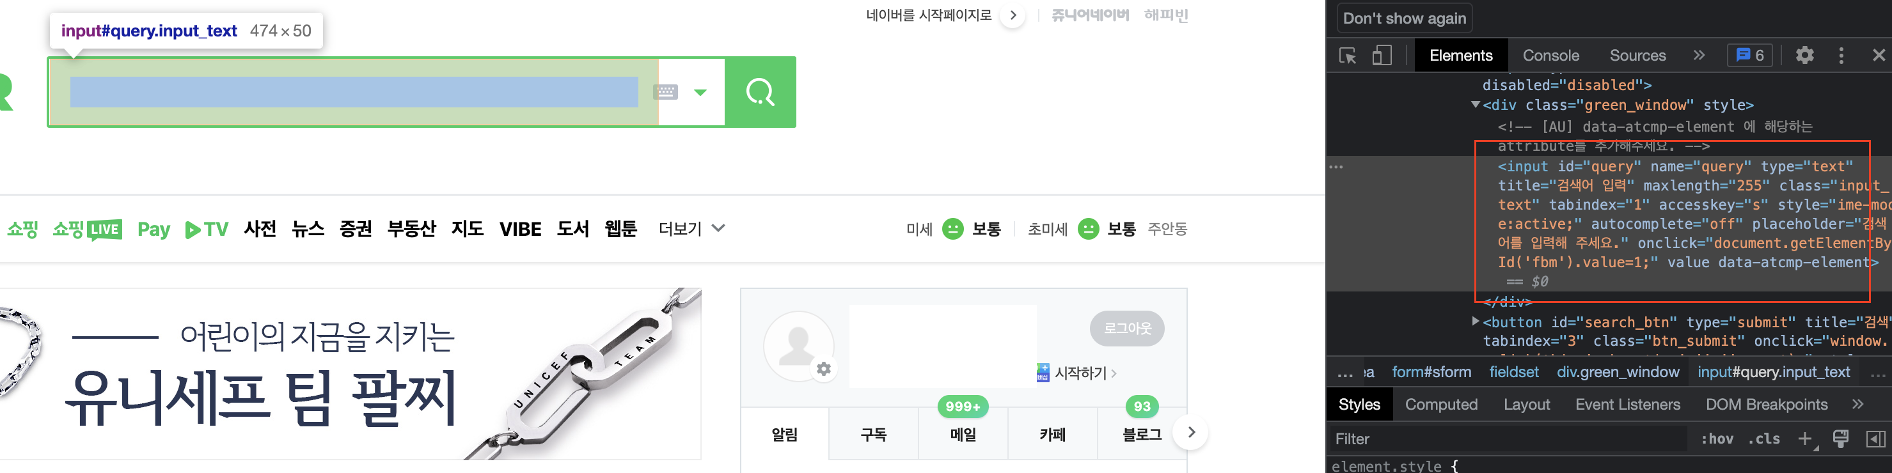The height and width of the screenshot is (473, 1892).
Task: Select fieldset in the breadcrumbs
Action: point(1514,373)
